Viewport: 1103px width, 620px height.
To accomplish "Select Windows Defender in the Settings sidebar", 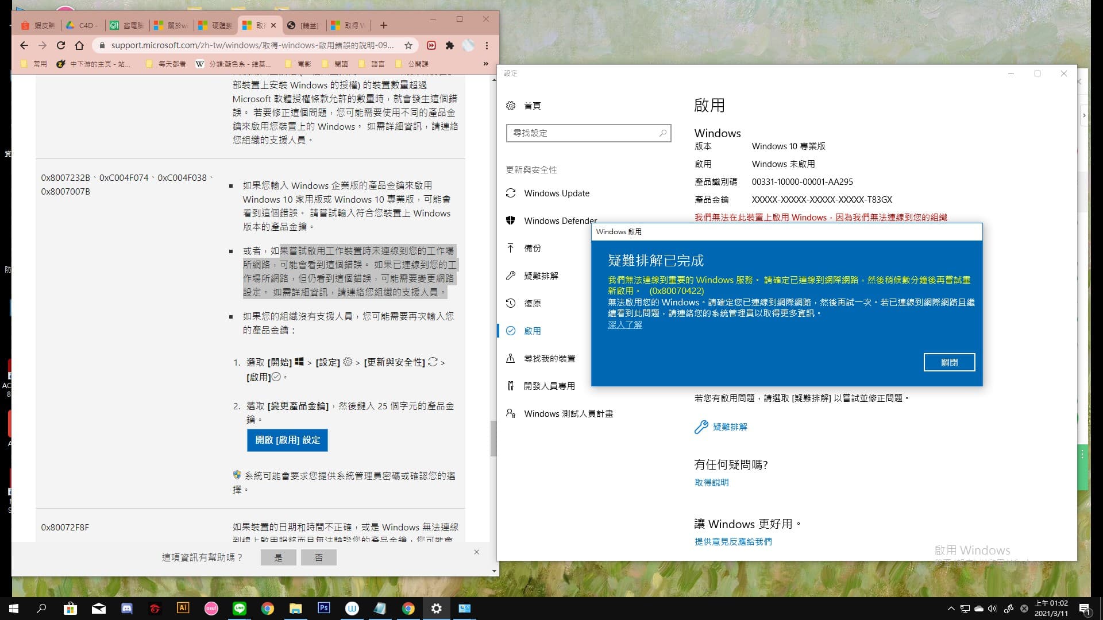I will pos(560,220).
